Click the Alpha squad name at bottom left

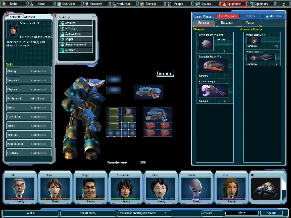tap(31, 213)
